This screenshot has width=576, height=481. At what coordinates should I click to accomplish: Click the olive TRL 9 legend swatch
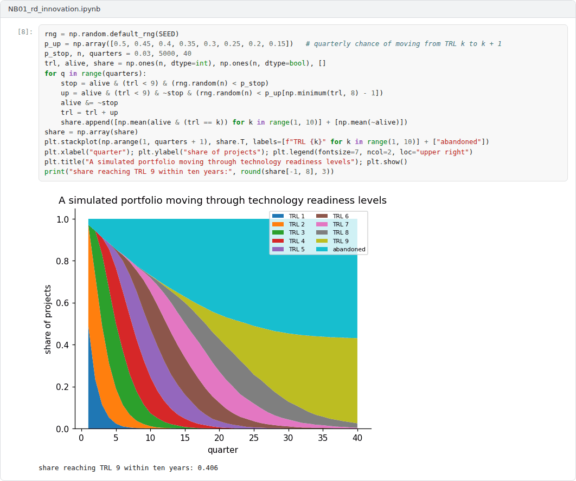322,240
